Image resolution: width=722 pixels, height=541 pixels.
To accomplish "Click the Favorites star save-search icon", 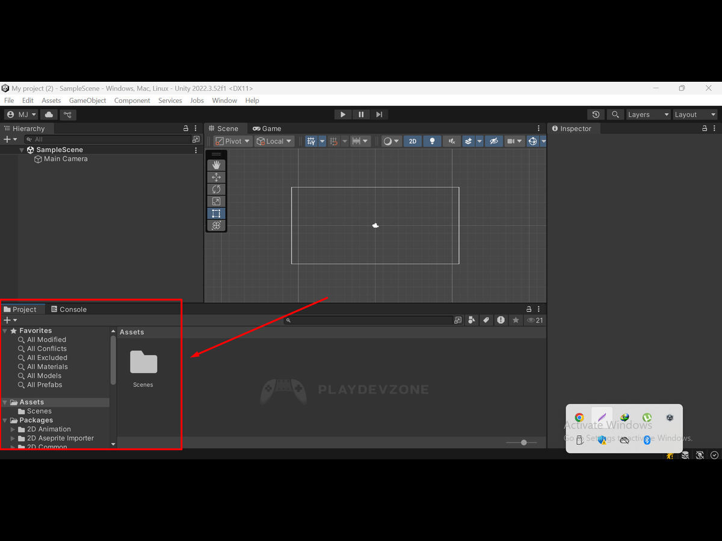I will click(x=516, y=320).
